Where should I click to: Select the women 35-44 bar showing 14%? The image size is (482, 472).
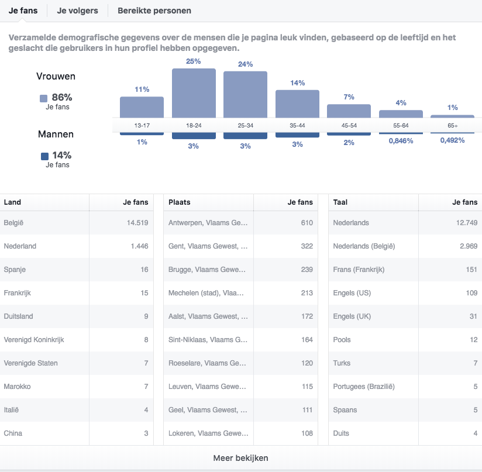pyautogui.click(x=297, y=104)
